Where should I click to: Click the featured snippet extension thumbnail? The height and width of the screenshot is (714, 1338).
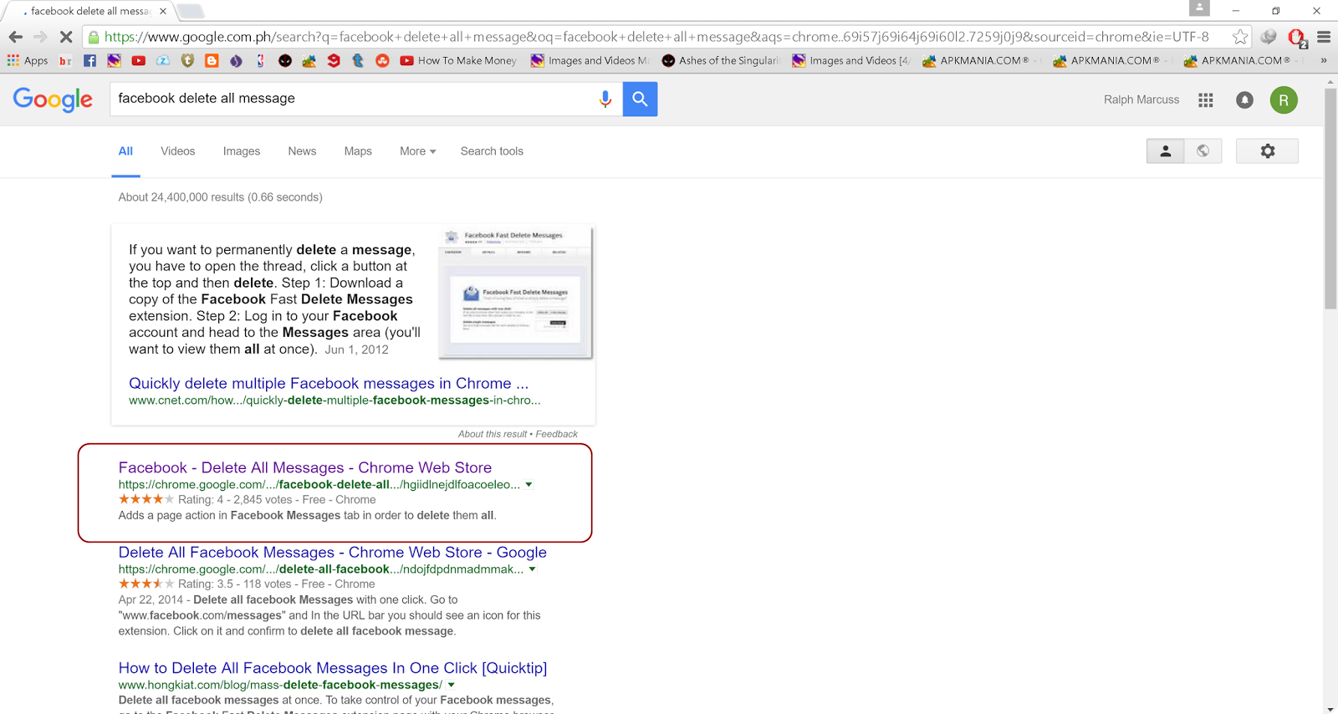tap(515, 293)
